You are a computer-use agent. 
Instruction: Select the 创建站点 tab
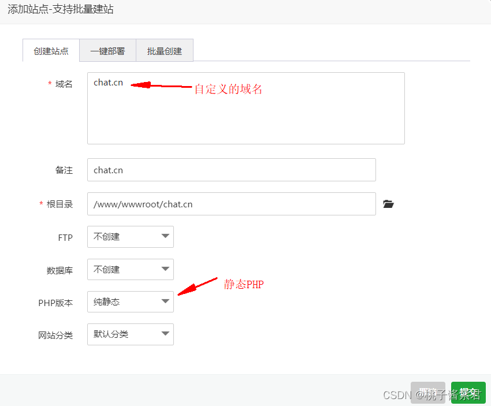coord(51,50)
